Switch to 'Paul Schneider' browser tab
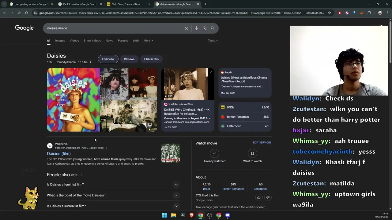The image size is (392, 220). point(80,4)
